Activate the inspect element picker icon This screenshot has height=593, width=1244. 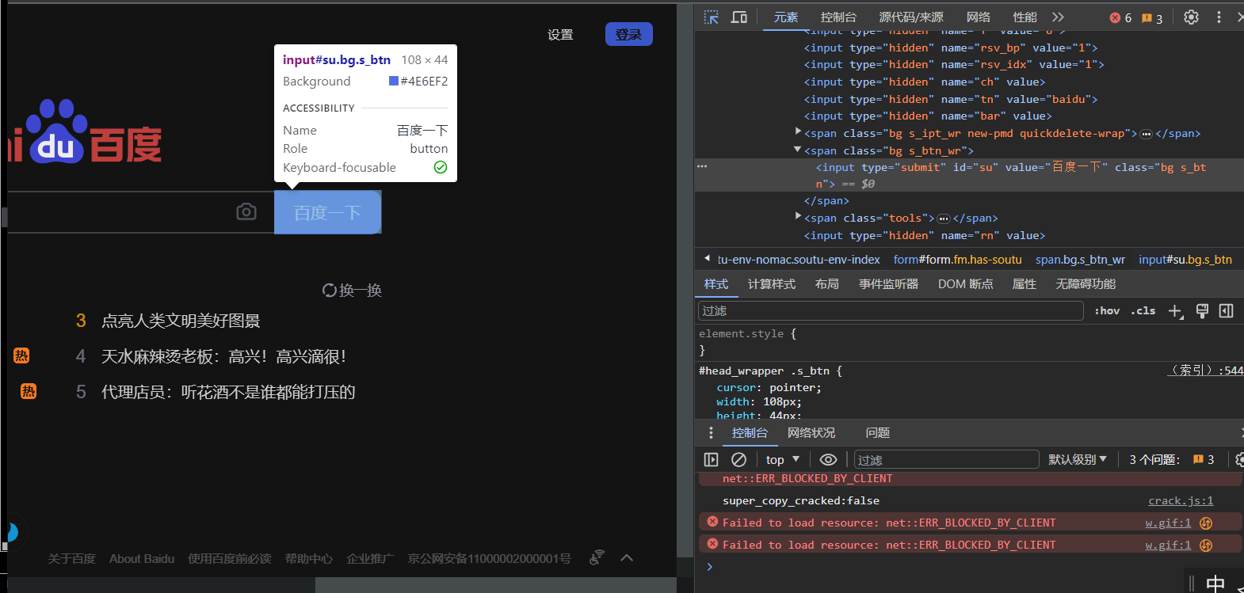(x=711, y=17)
